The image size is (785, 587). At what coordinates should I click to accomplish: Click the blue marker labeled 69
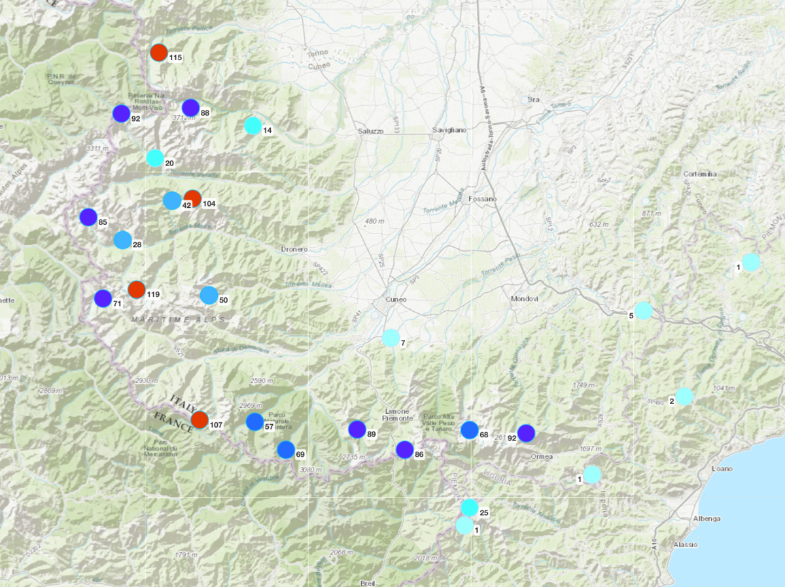[286, 450]
